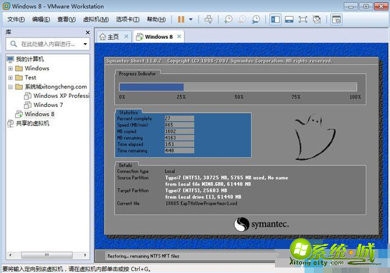This screenshot has width=390, height=273.
Task: Click the Percent complete value 27
Action: pos(180,118)
